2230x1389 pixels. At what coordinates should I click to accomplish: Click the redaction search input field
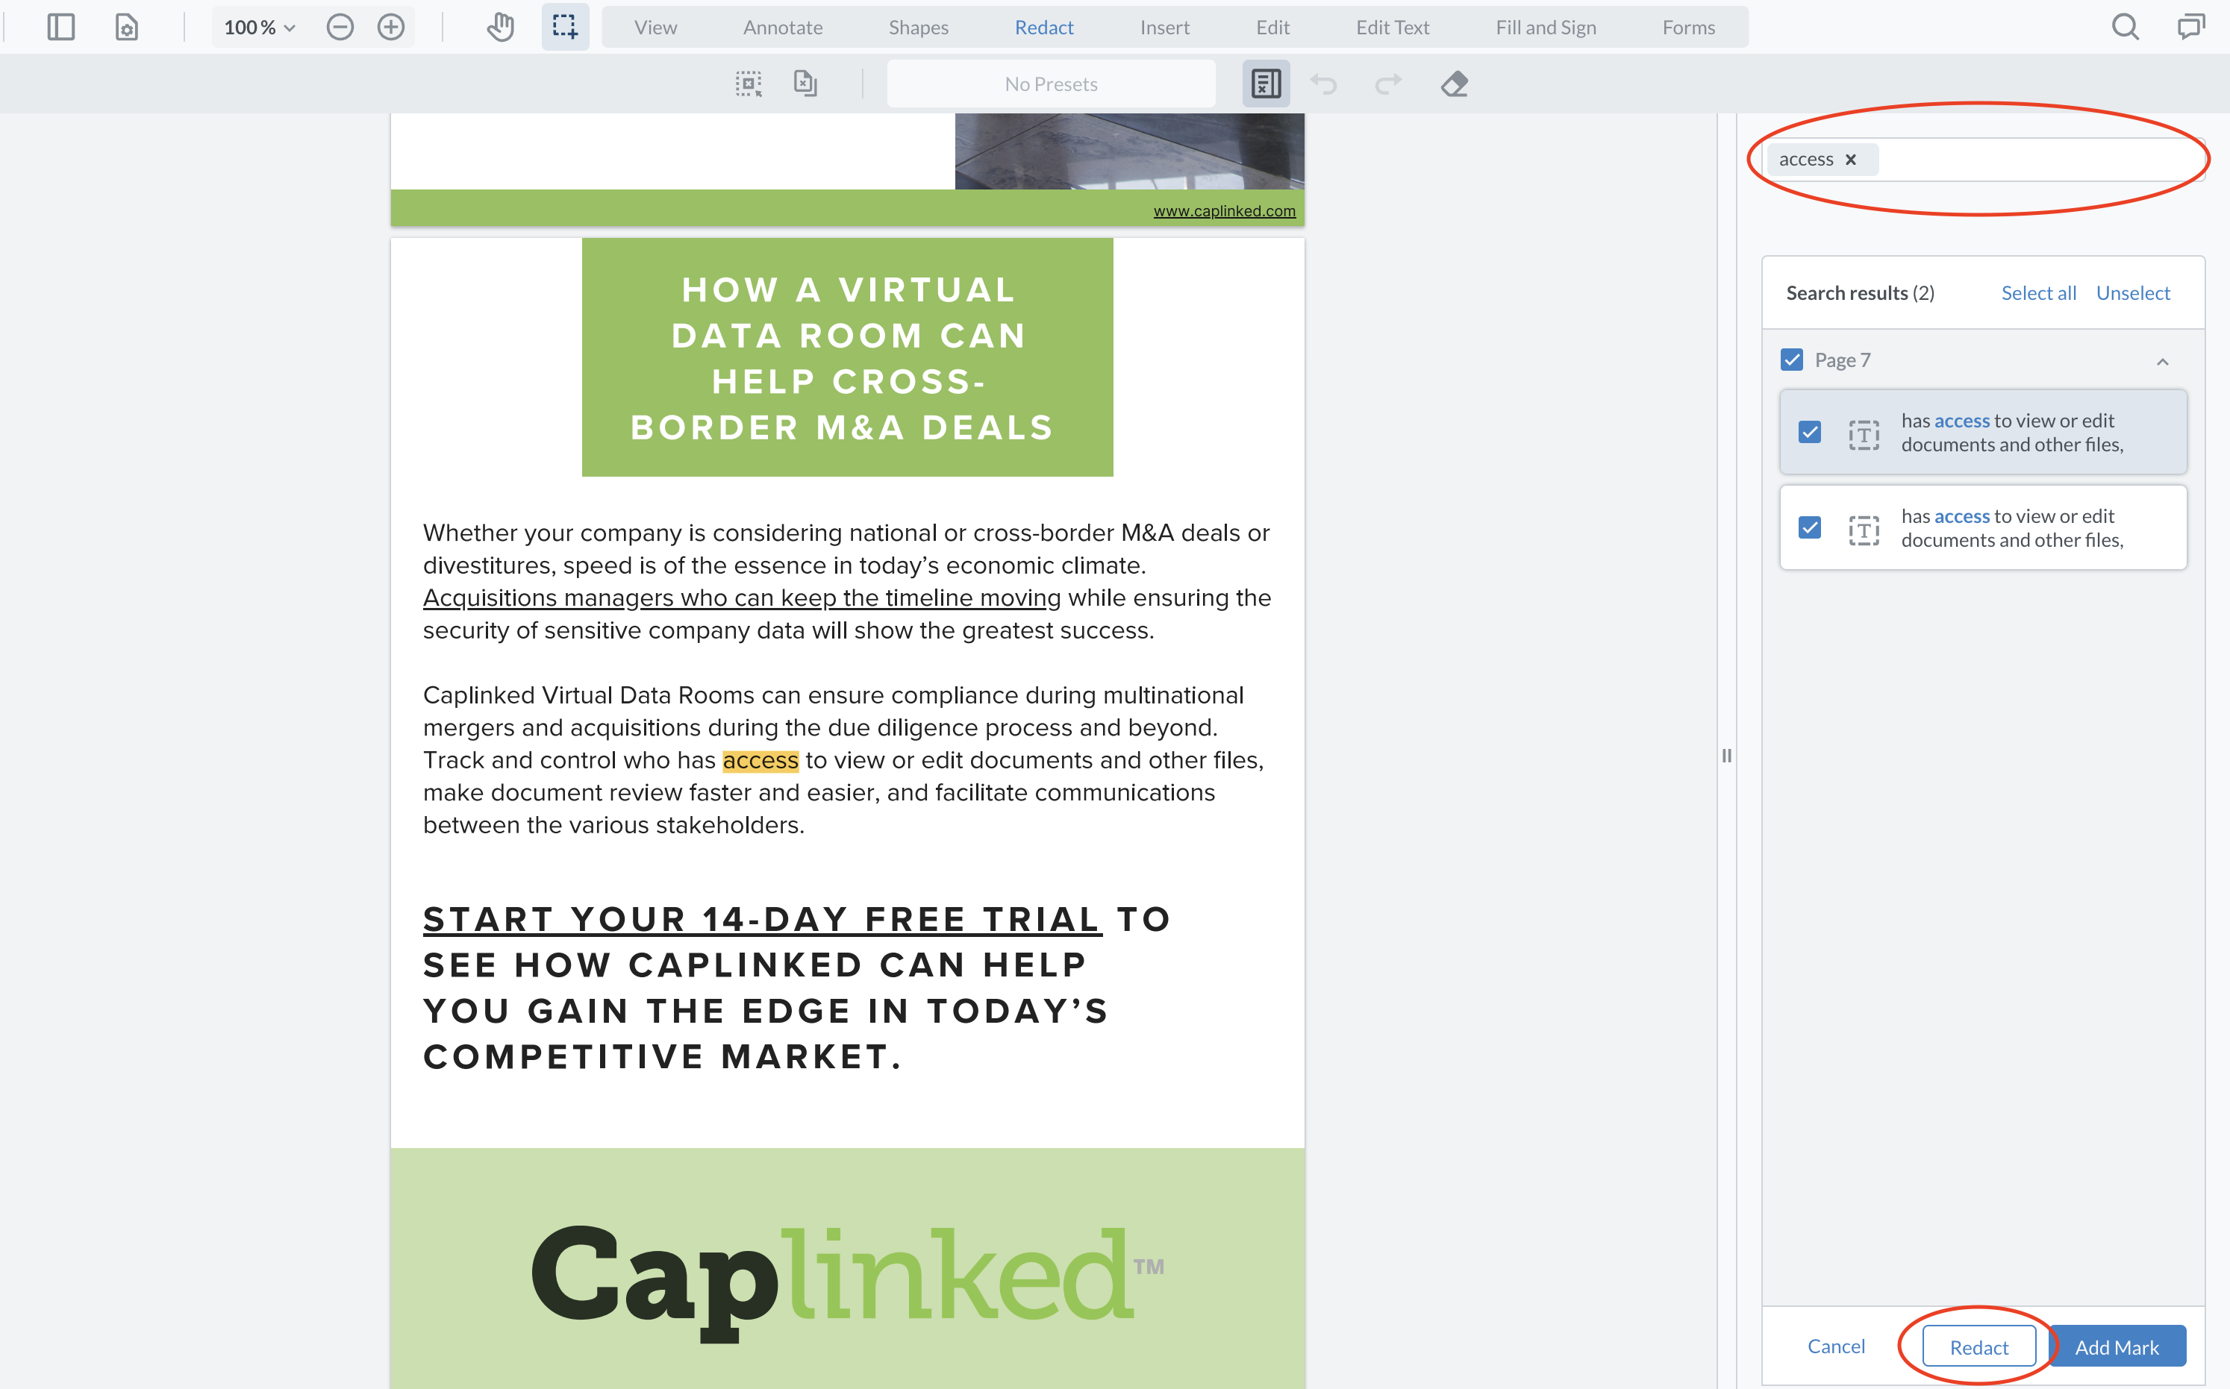point(1983,159)
